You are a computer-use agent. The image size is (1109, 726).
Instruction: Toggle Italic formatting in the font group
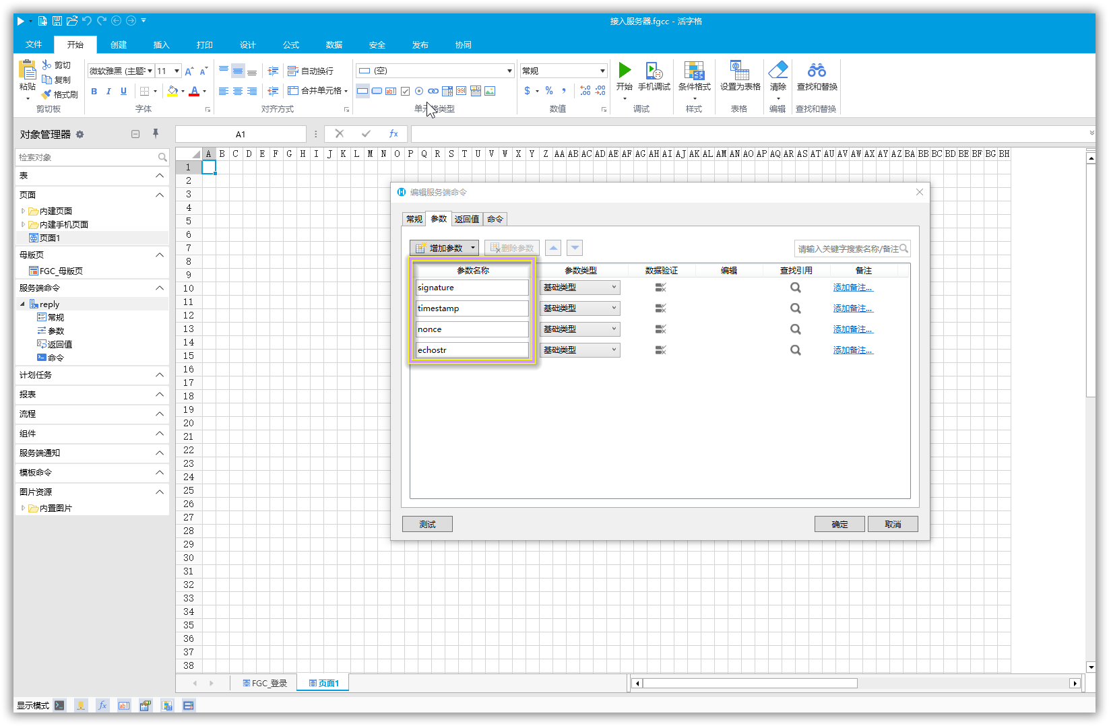(108, 91)
